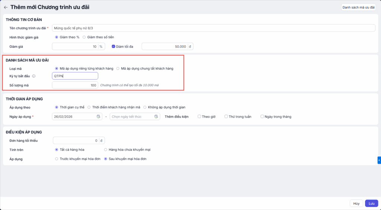This screenshot has height=210, width=381.
Task: Enable the Theo giờ checkbox
Action: click(x=200, y=117)
